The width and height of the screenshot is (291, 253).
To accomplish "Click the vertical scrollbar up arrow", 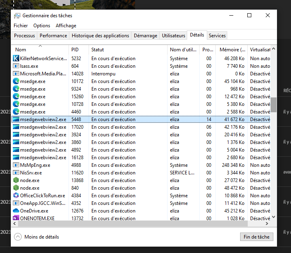I will pyautogui.click(x=273, y=49).
